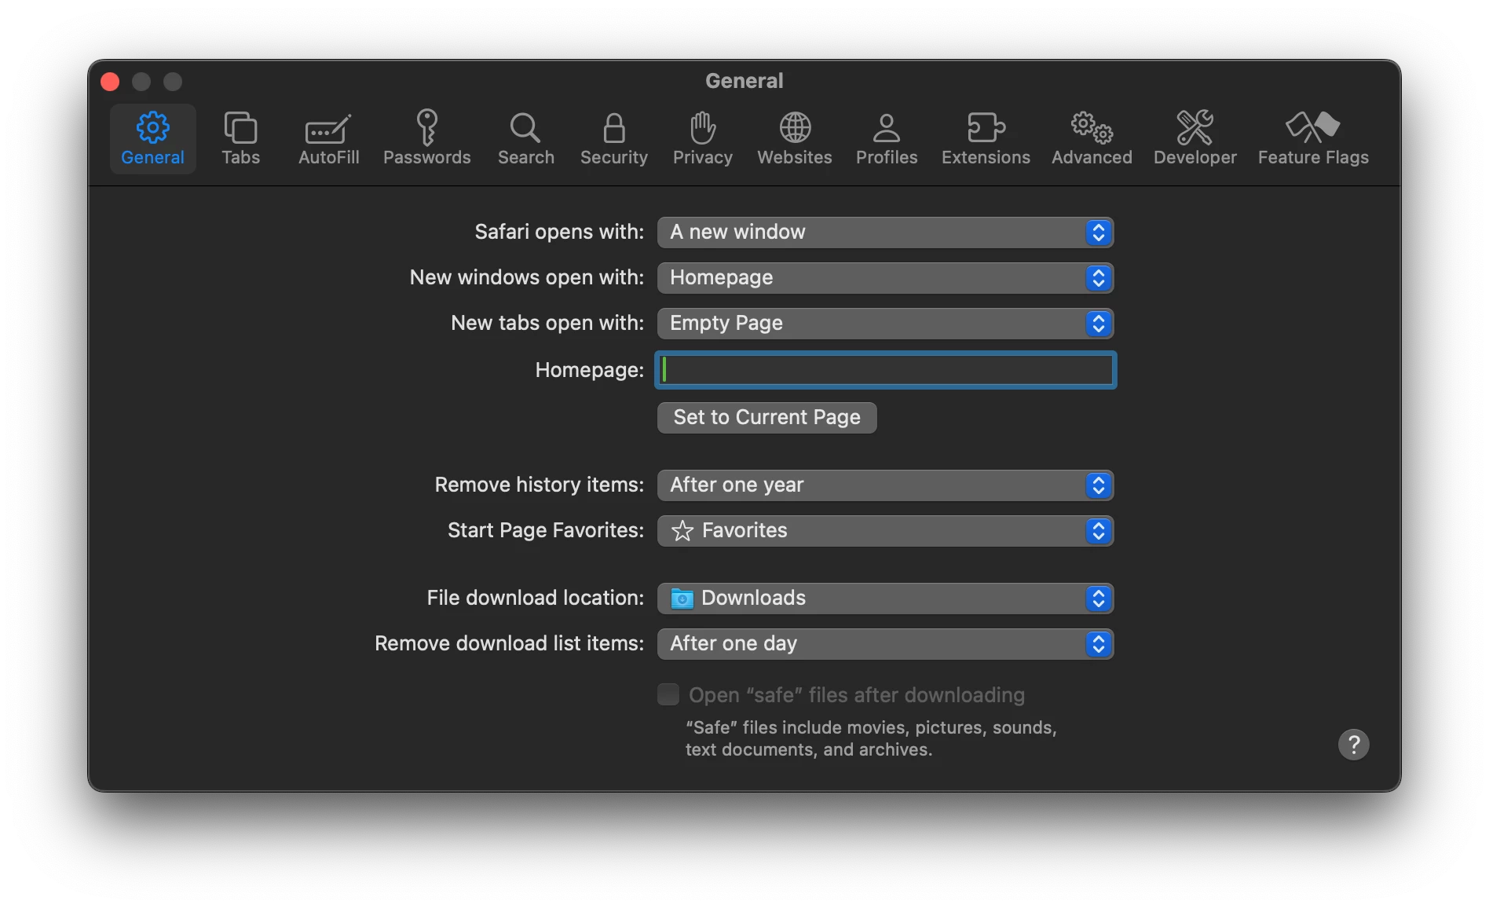The height and width of the screenshot is (908, 1489).
Task: Click the help question mark button
Action: pyautogui.click(x=1353, y=744)
